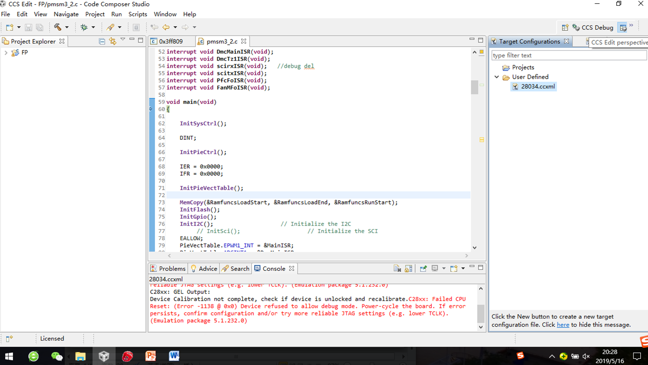Image resolution: width=648 pixels, height=365 pixels.
Task: Open the dropdown arrow next to Debug icon
Action: point(93,27)
